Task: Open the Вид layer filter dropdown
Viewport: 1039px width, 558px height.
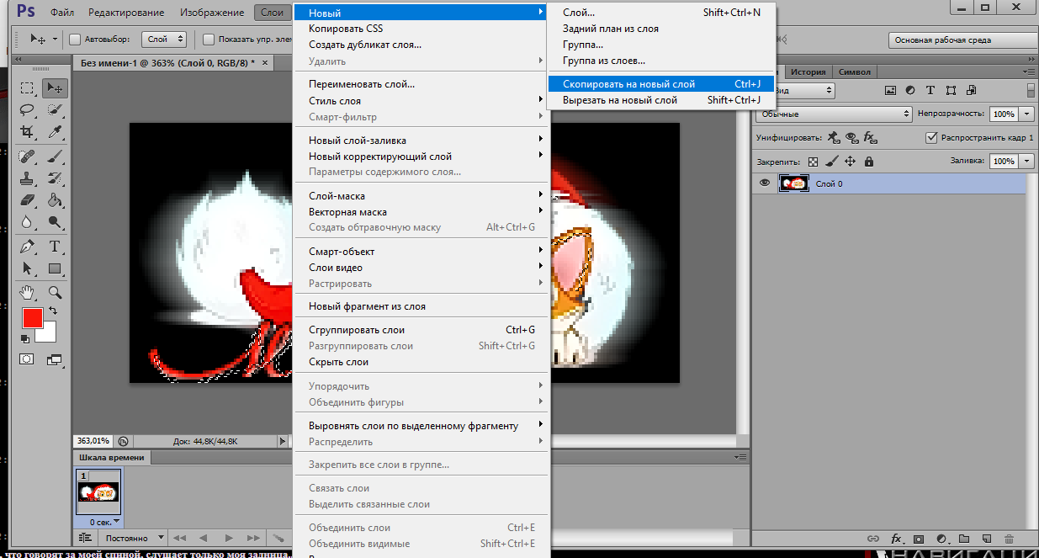Action: [805, 90]
